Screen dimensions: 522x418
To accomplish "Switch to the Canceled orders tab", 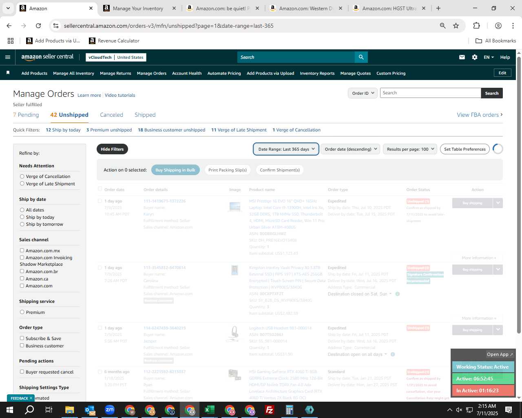I will (111, 115).
